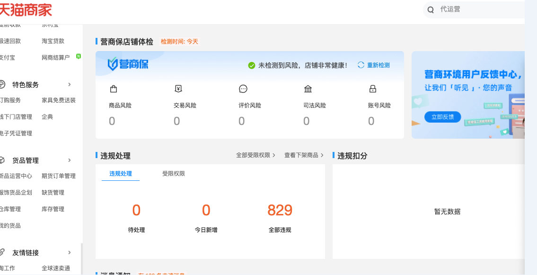537x275 pixels.
Task: Click the 营商环境用户反馈中心 banner
Action: tap(468, 95)
